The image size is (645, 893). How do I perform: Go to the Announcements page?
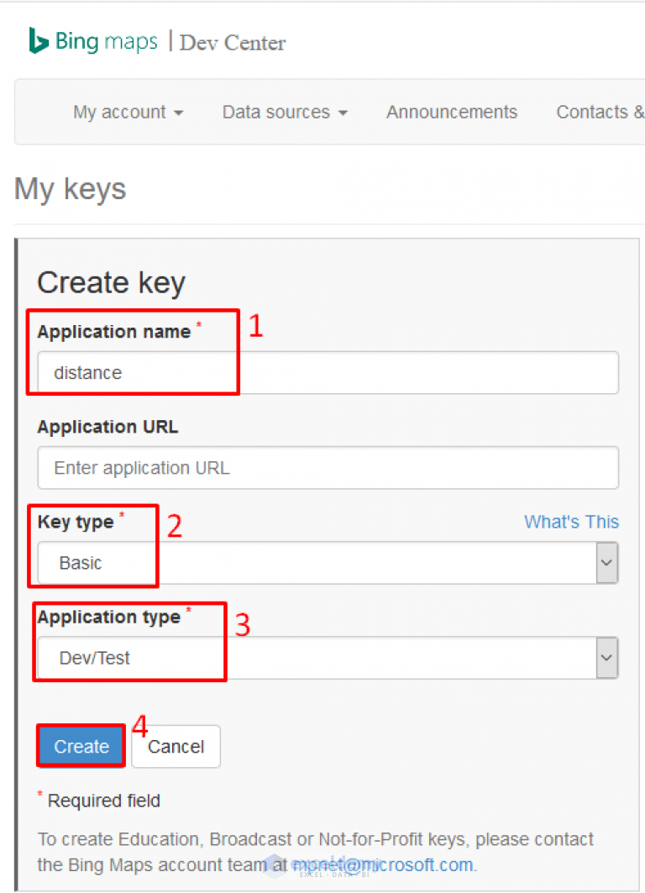(x=452, y=113)
